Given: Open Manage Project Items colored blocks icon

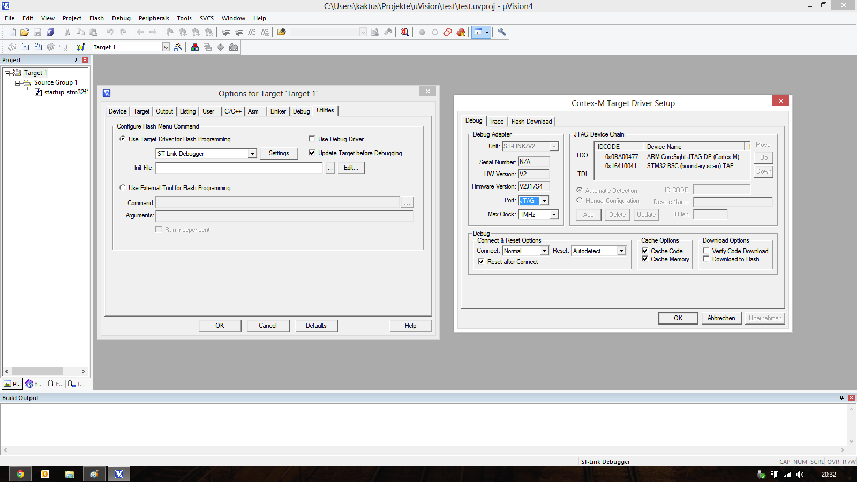Looking at the screenshot, I should [195, 47].
